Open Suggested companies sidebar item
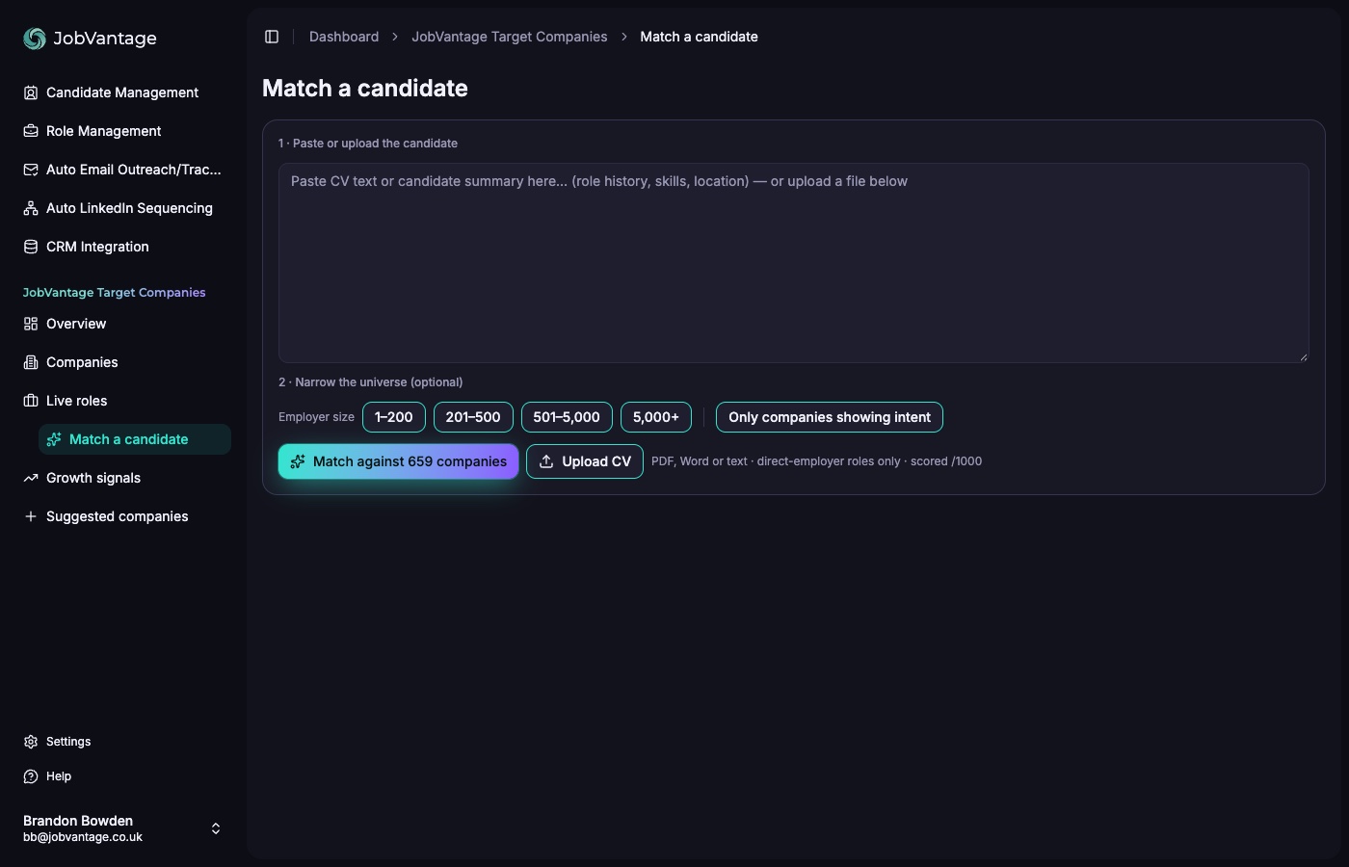The width and height of the screenshot is (1349, 867). point(123,516)
